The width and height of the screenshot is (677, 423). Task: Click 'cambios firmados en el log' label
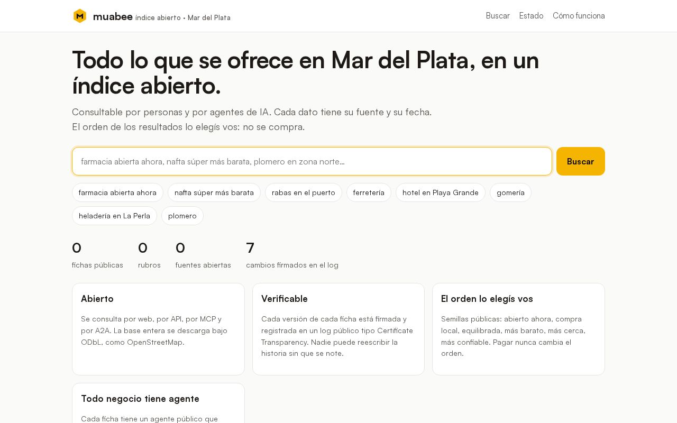click(x=292, y=265)
